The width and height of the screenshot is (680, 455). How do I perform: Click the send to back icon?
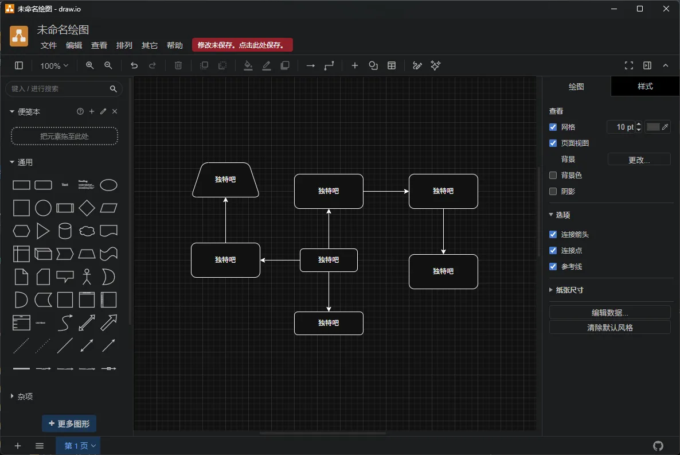click(x=222, y=65)
